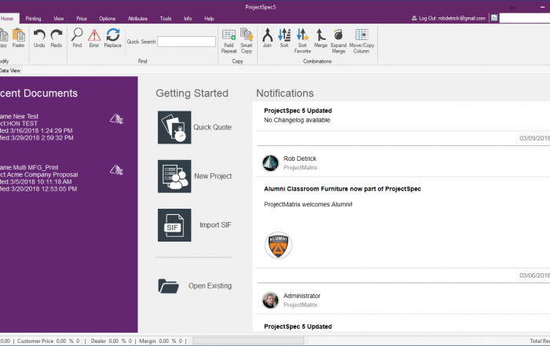
Task: Click 'Alumni Classroom Furniture now part of ProjectSpec' headline
Action: 343,189
